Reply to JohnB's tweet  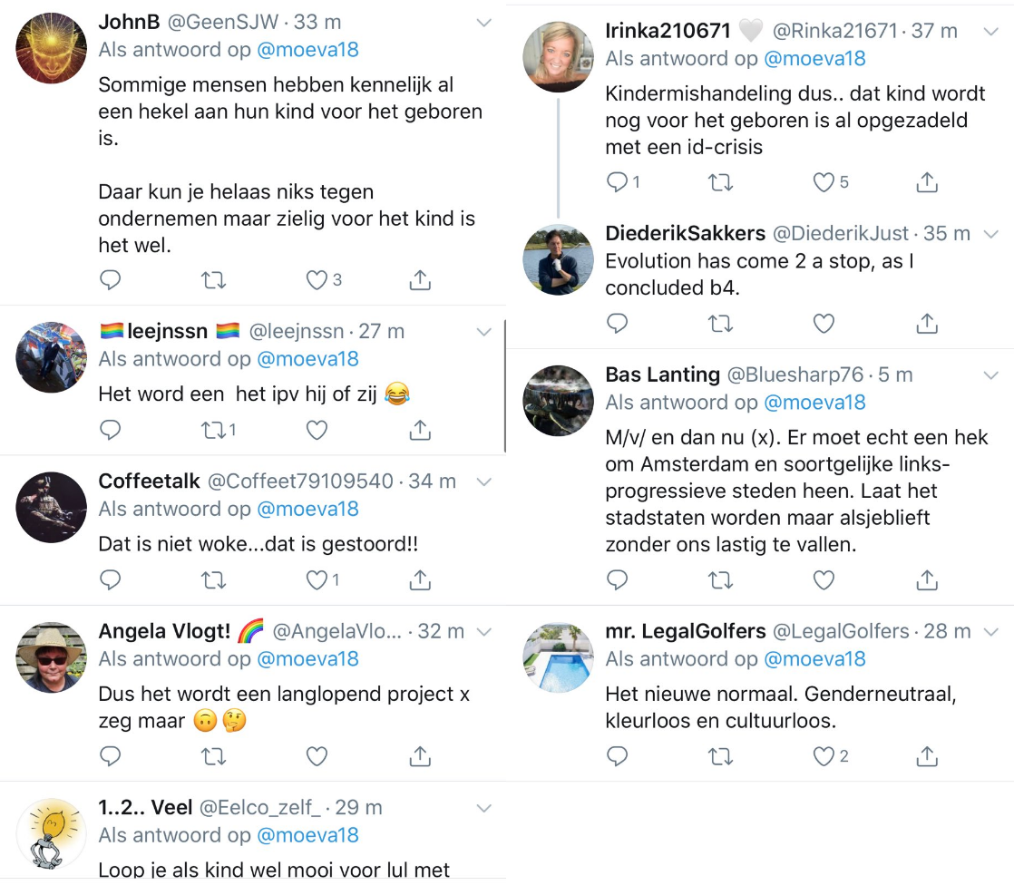110,280
